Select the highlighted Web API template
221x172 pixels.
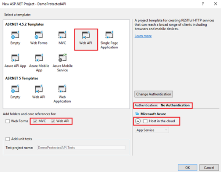point(86,40)
